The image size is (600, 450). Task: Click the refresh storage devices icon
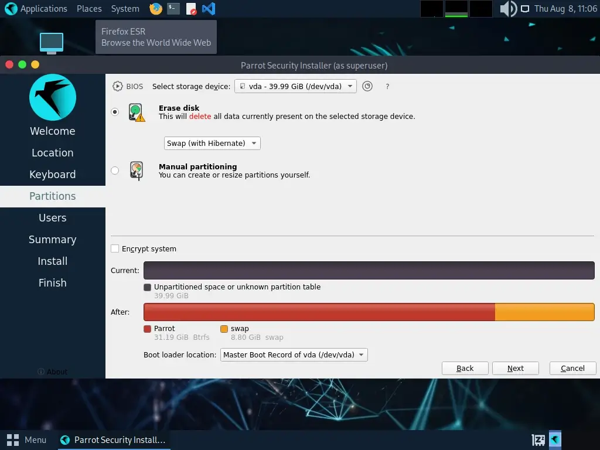[367, 86]
